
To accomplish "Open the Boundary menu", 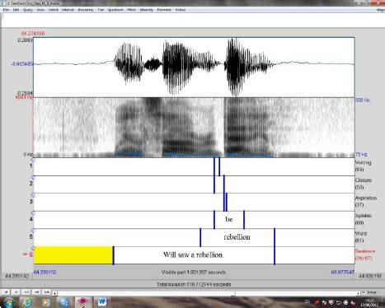I will pyautogui.click(x=86, y=10).
